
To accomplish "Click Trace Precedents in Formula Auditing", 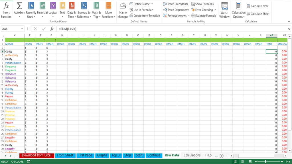I will 176,4.
